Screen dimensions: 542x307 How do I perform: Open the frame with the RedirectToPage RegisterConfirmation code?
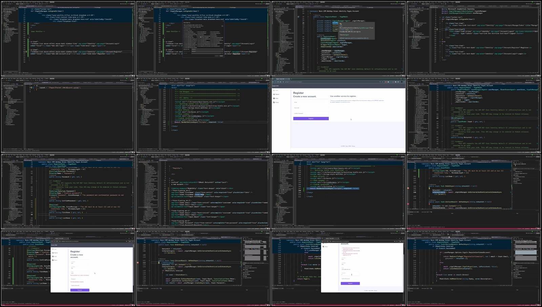pos(474,268)
